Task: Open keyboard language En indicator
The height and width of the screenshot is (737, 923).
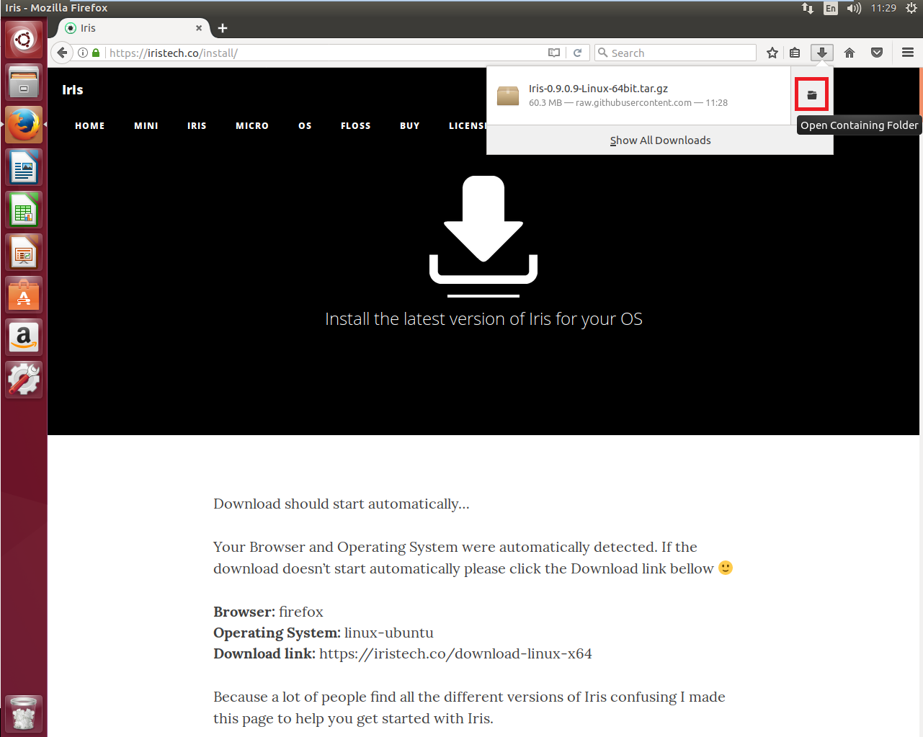Action: (x=831, y=8)
